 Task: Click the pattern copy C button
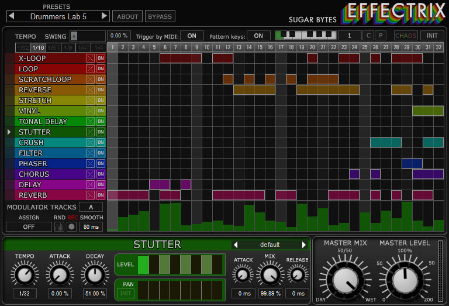point(368,36)
